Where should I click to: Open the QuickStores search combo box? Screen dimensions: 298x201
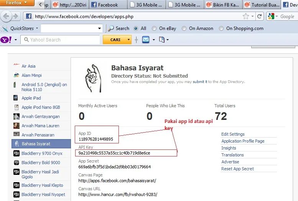click(72, 28)
